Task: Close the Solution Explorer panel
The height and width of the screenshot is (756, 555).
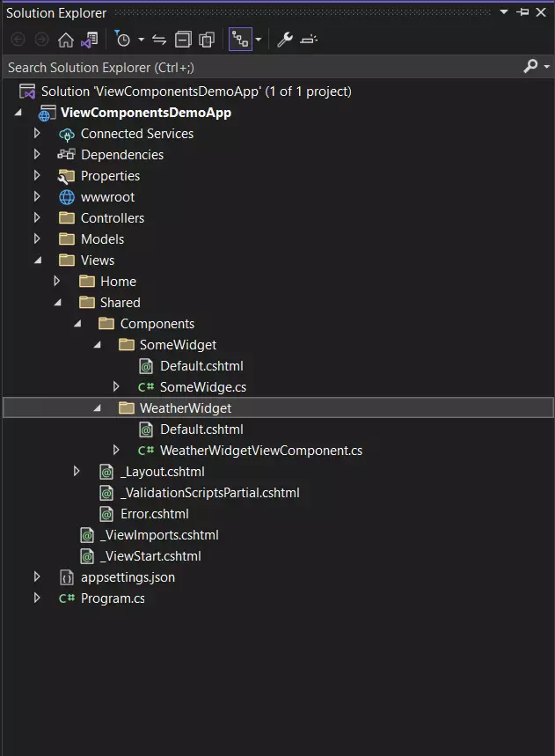Action: pyautogui.click(x=542, y=12)
